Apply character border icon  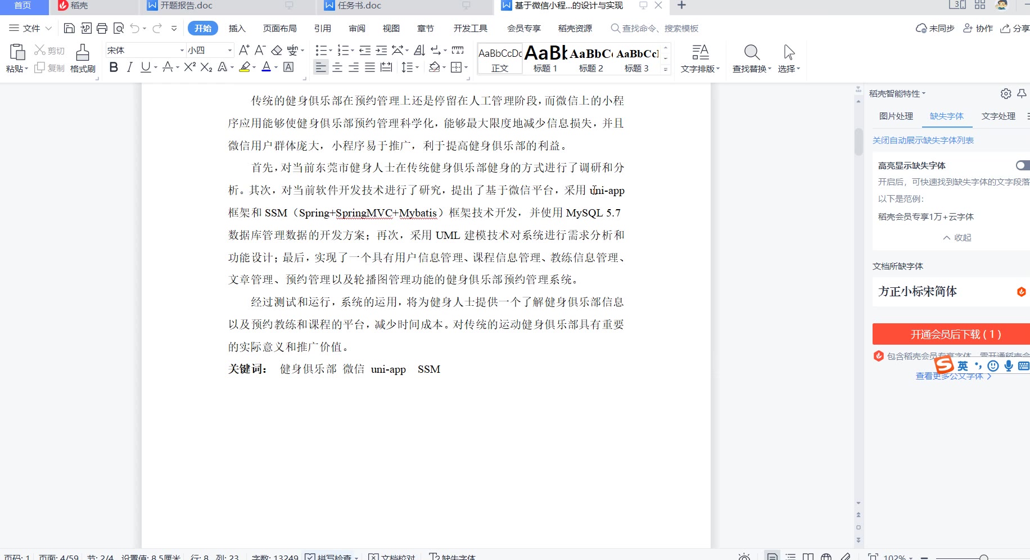288,67
